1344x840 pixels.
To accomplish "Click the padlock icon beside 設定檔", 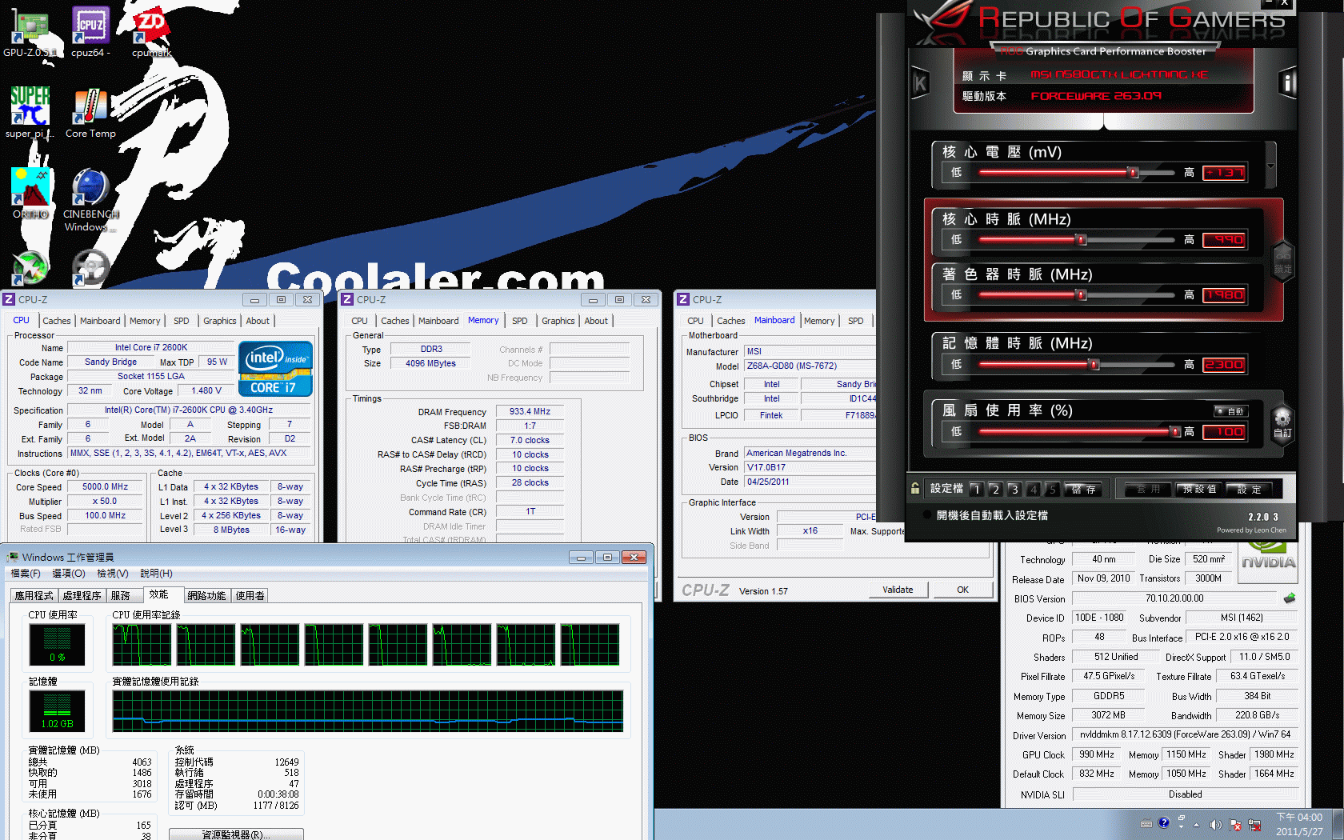I will pyautogui.click(x=915, y=488).
